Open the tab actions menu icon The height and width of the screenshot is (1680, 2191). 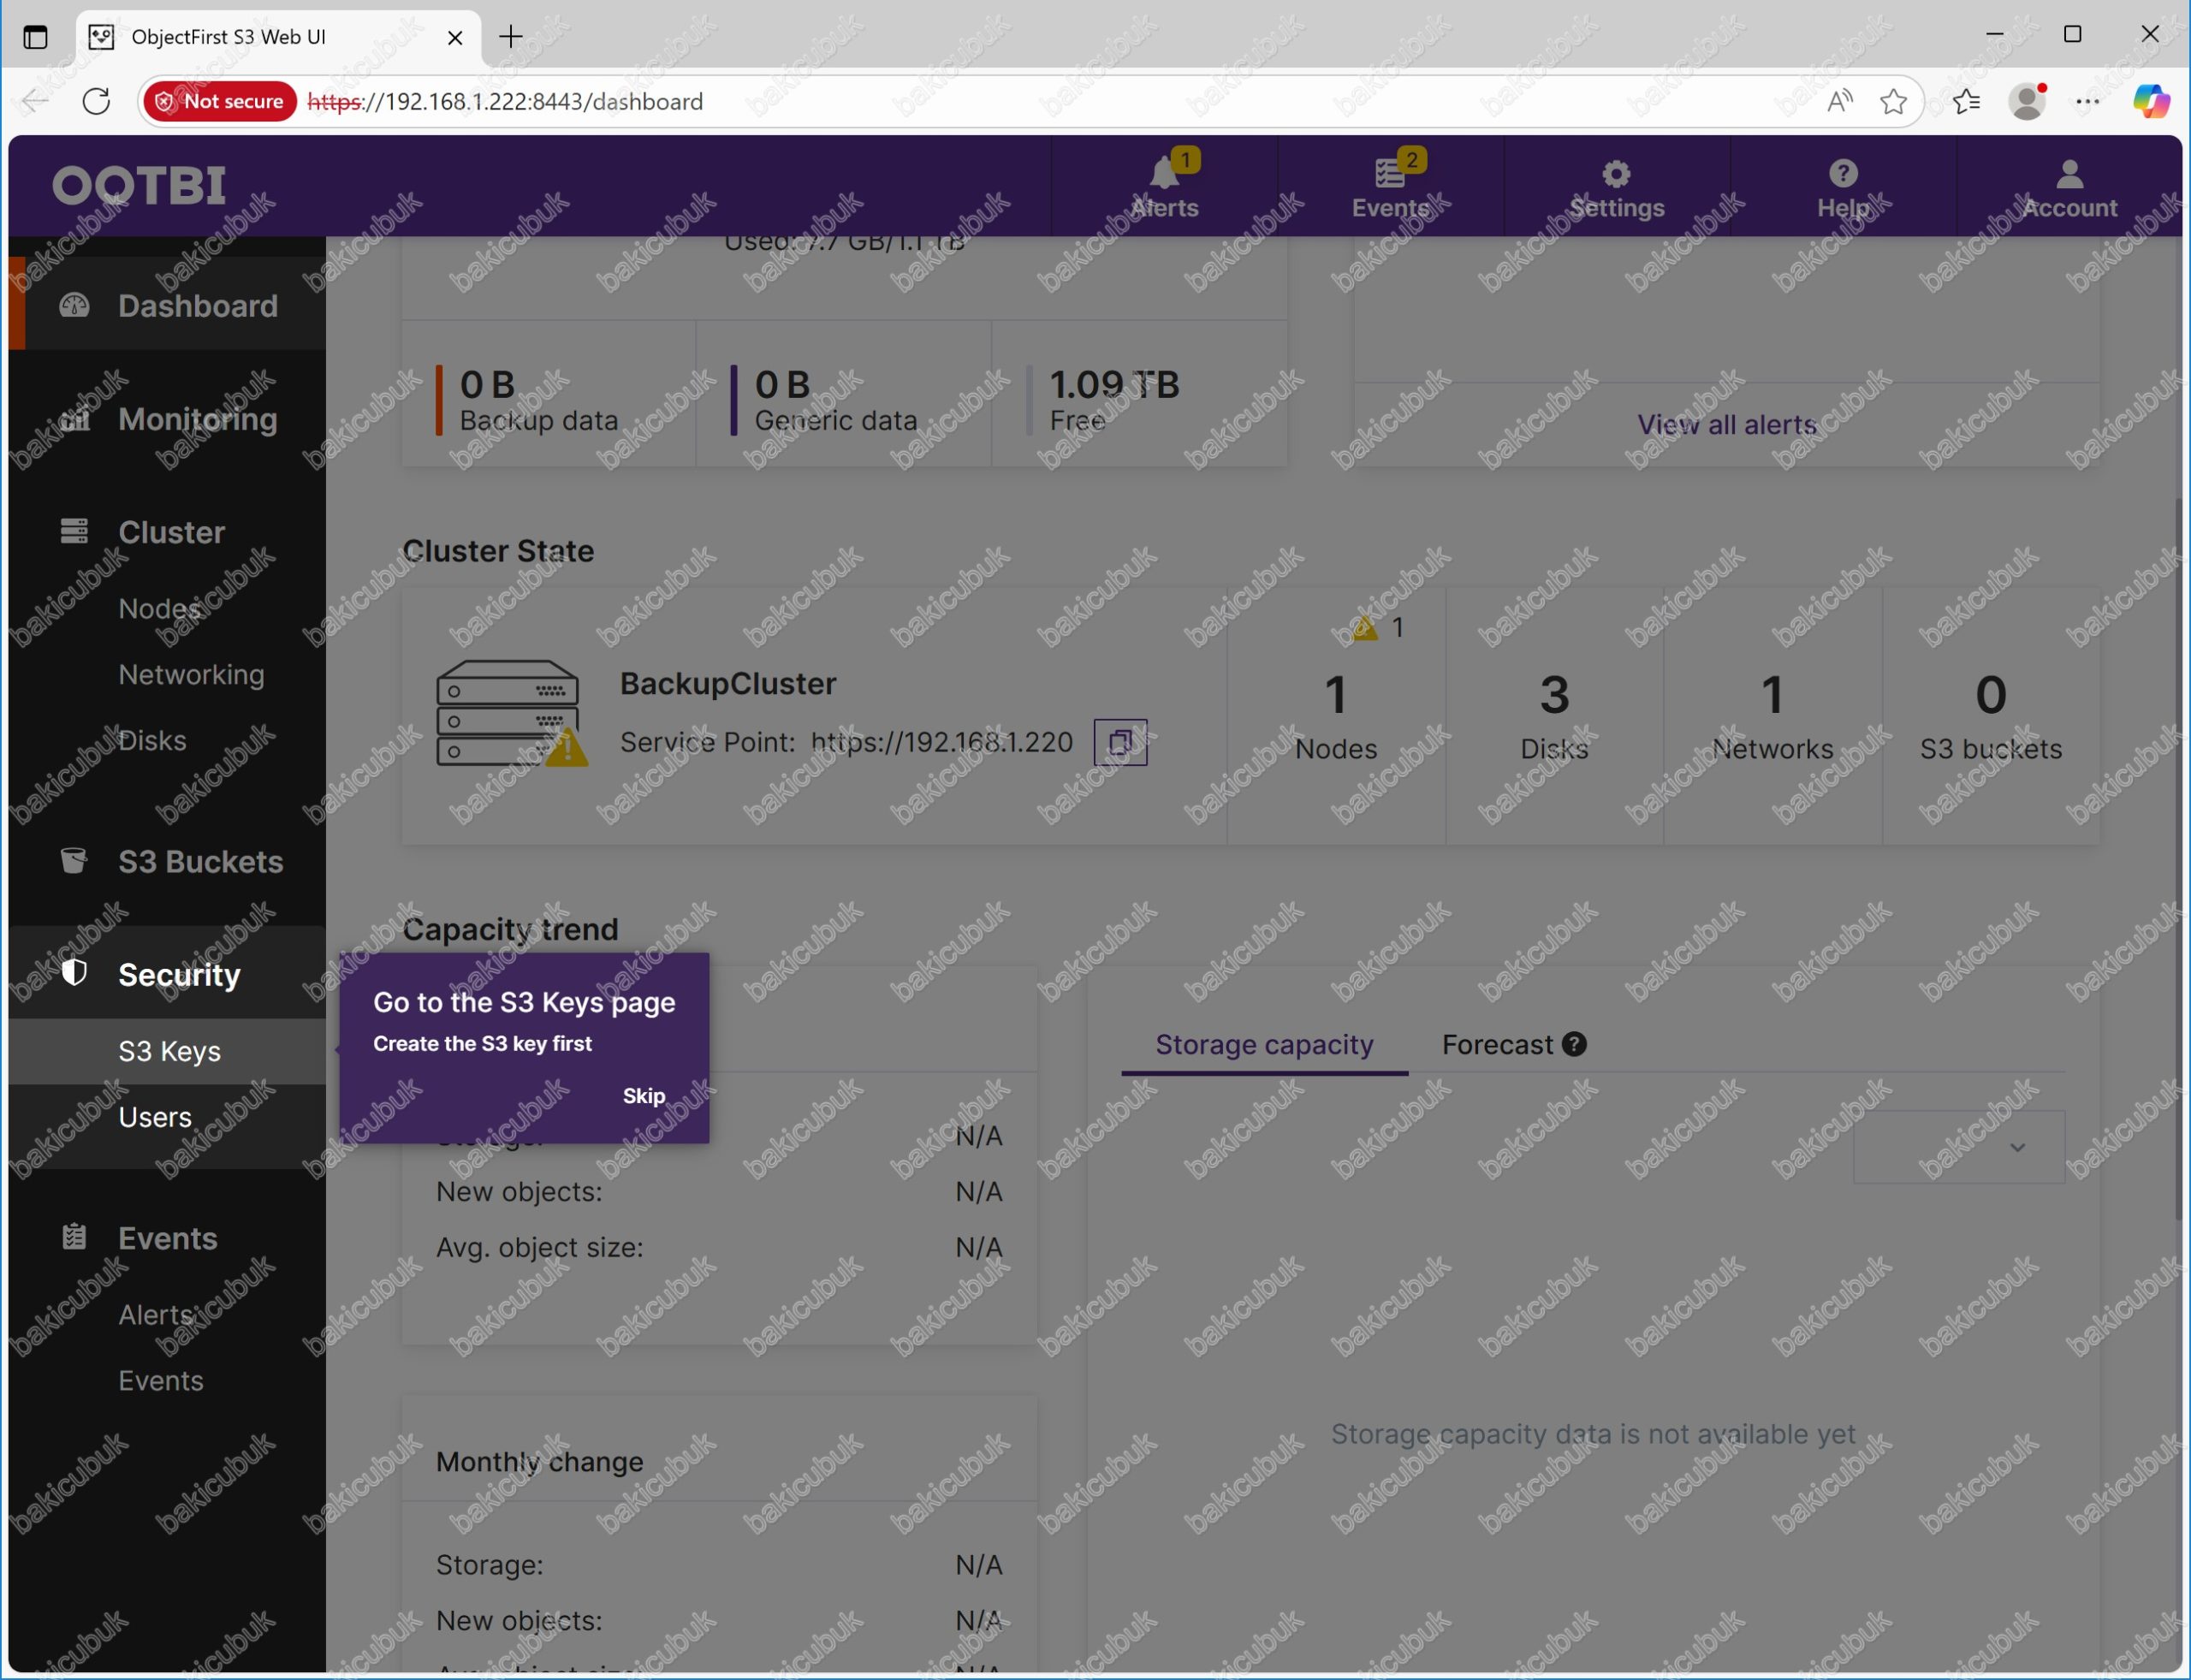(35, 37)
